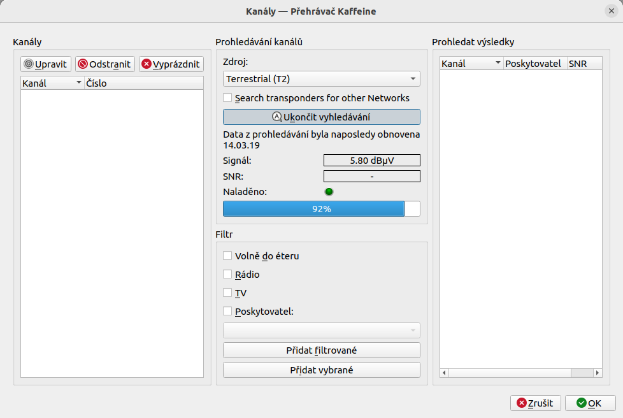Close the Kanály dialog window

[611, 11]
